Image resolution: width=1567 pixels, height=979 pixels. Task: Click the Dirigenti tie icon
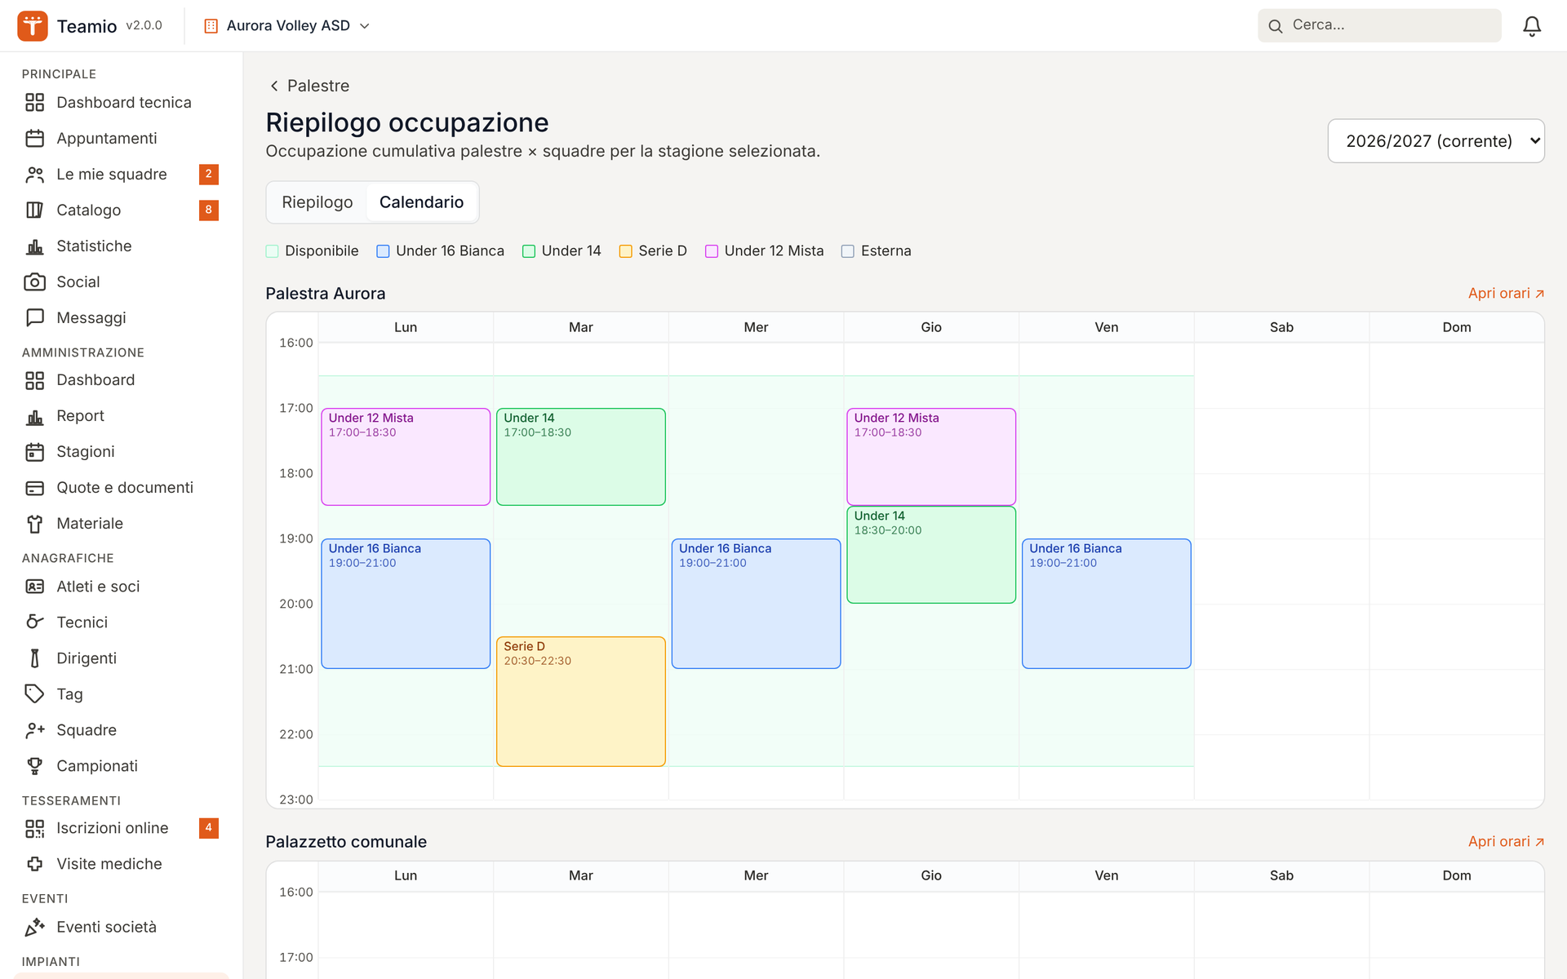[x=34, y=658]
